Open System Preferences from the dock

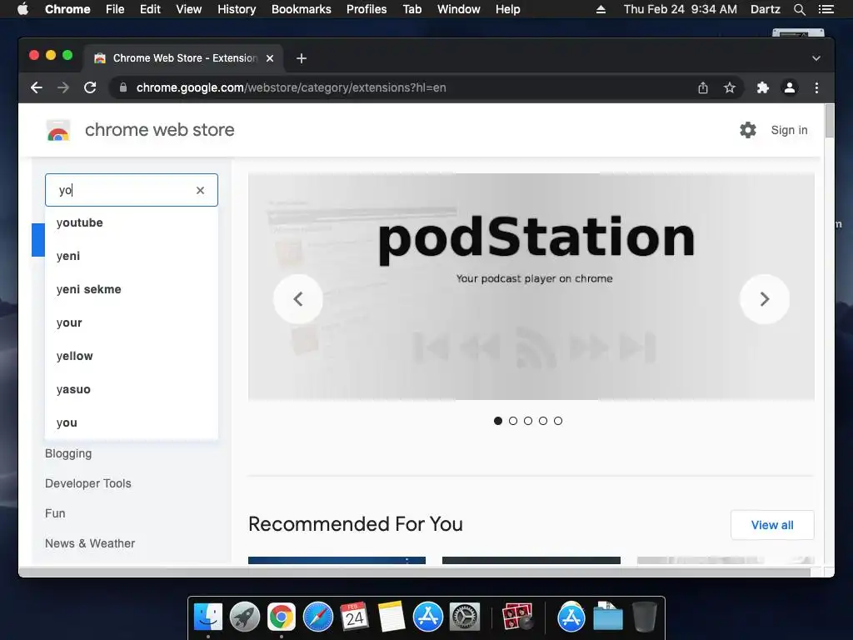coord(465,617)
